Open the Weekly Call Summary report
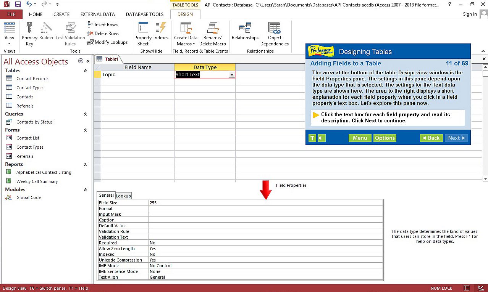Viewport: 488px width, 292px height. pyautogui.click(x=37, y=181)
